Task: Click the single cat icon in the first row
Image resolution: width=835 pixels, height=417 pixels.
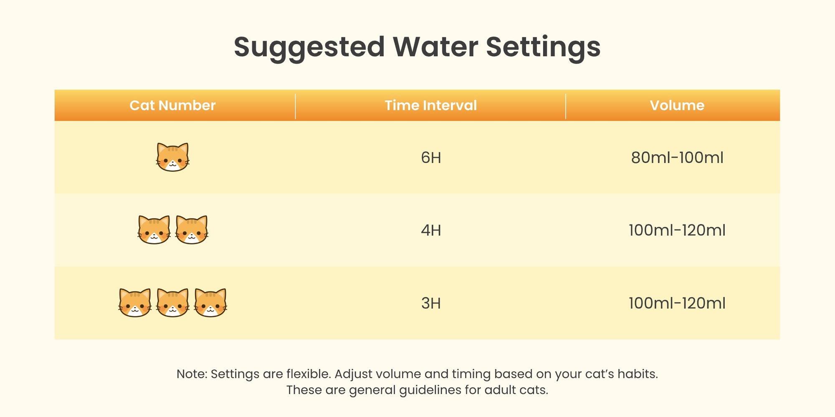Action: click(x=172, y=157)
